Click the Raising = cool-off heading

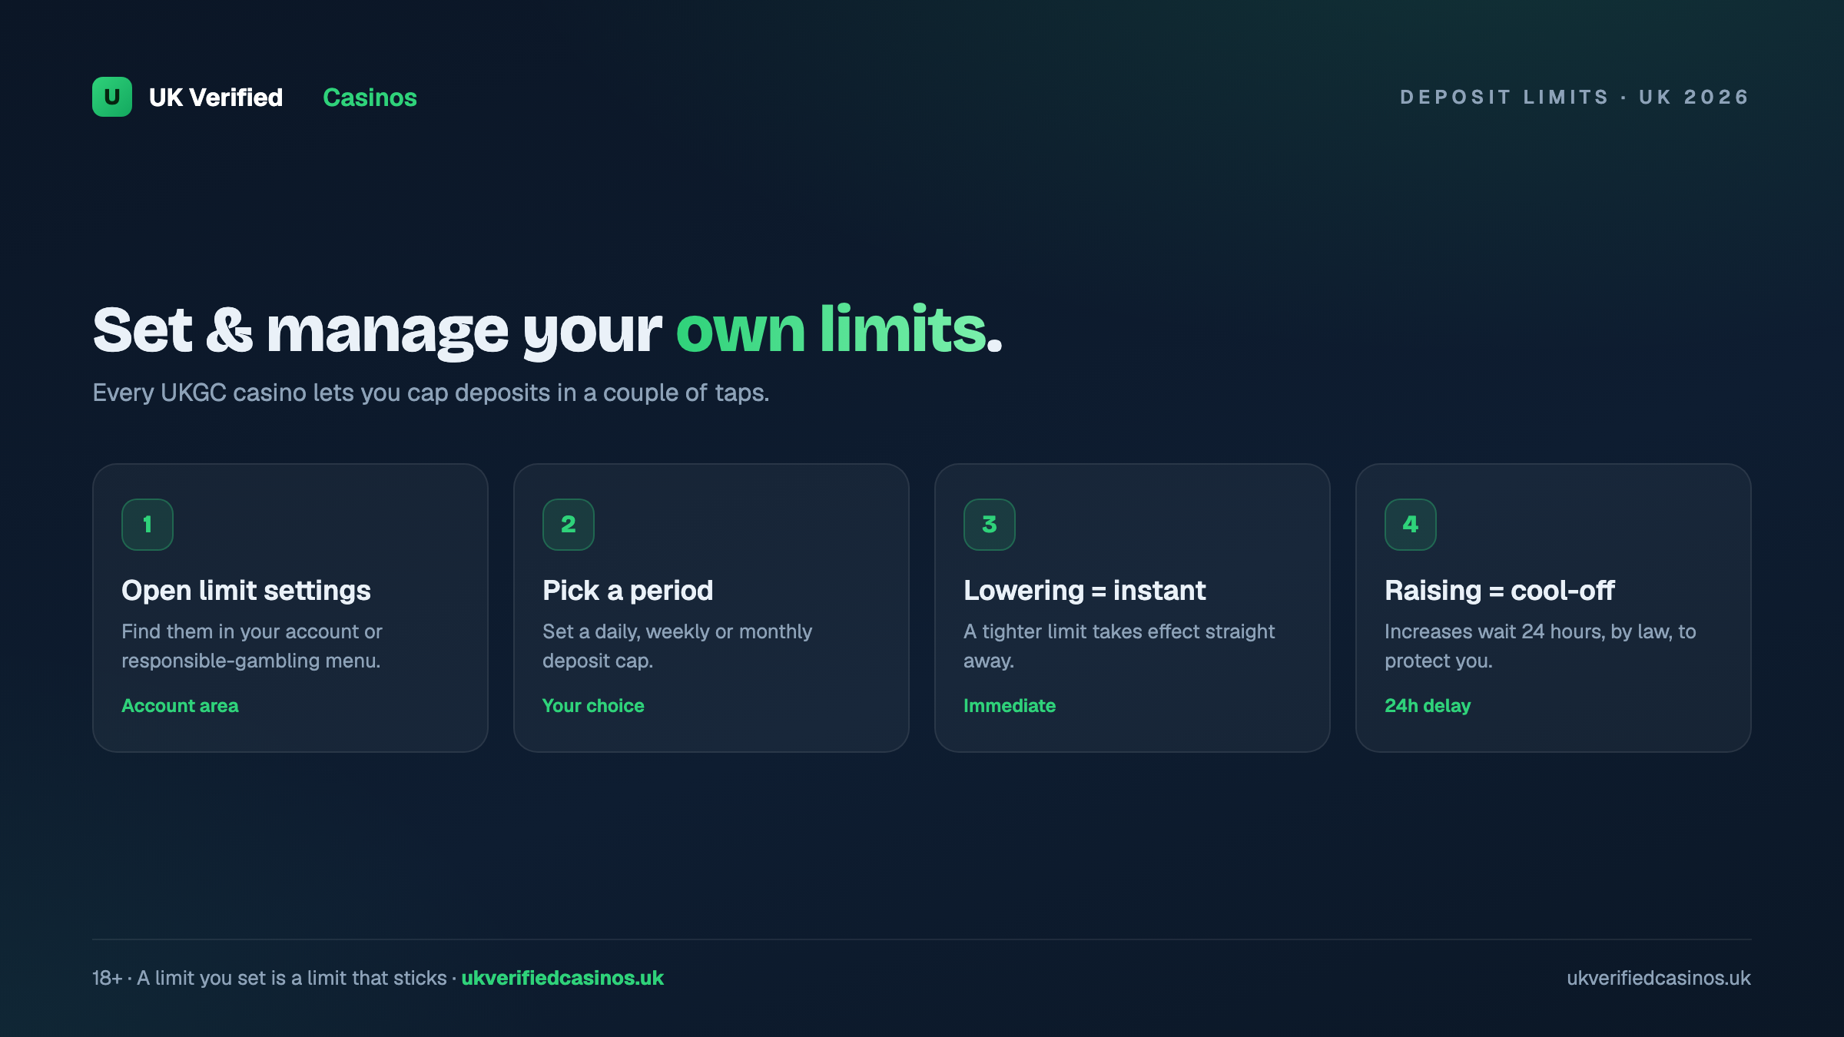click(x=1500, y=590)
